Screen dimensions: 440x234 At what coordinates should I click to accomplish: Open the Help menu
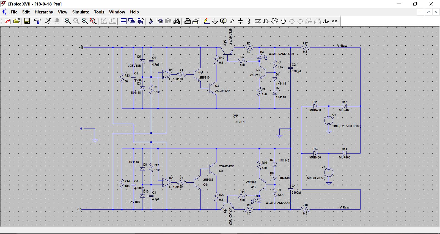coord(134,12)
